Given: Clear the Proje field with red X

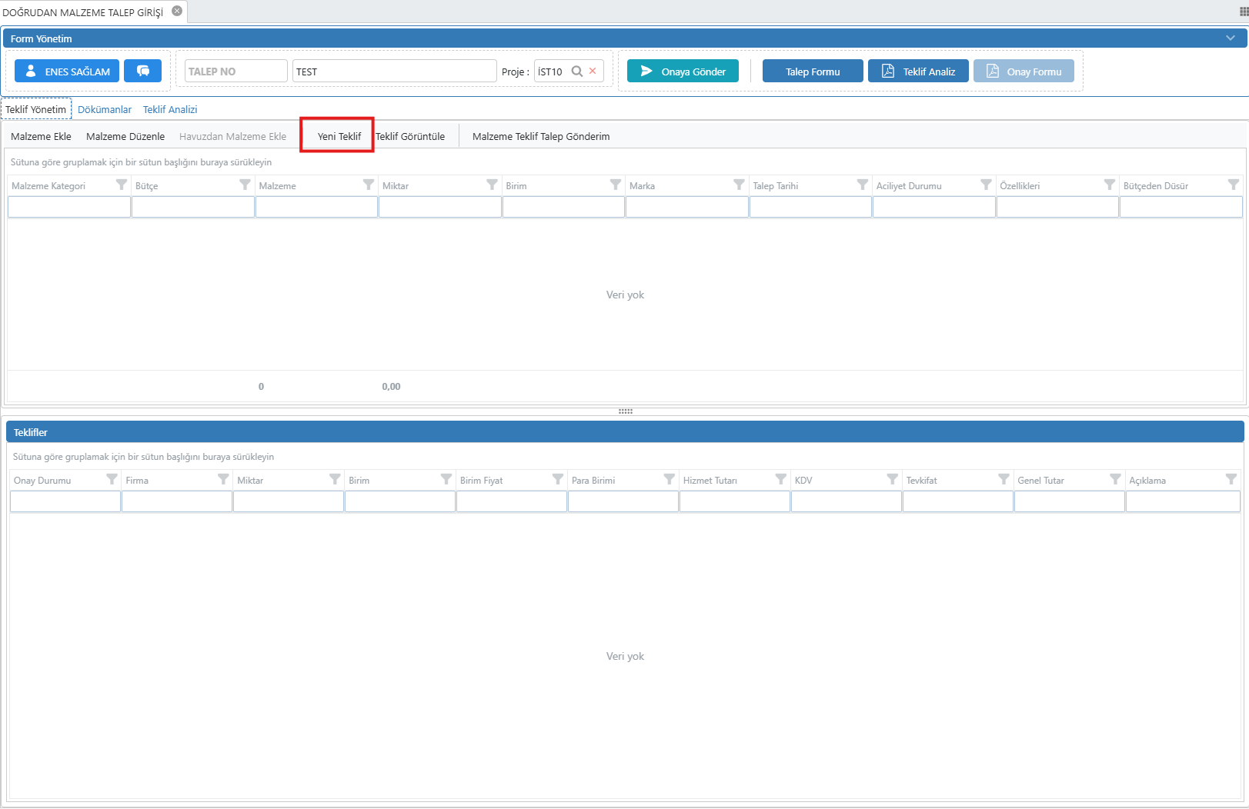Looking at the screenshot, I should click(x=593, y=71).
